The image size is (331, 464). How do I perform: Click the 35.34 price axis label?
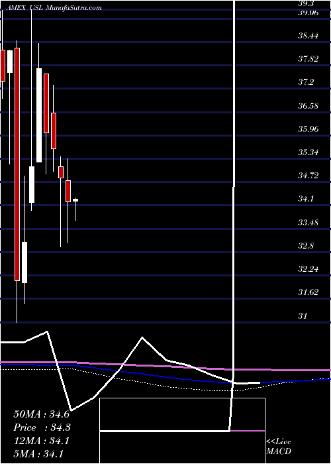point(308,152)
